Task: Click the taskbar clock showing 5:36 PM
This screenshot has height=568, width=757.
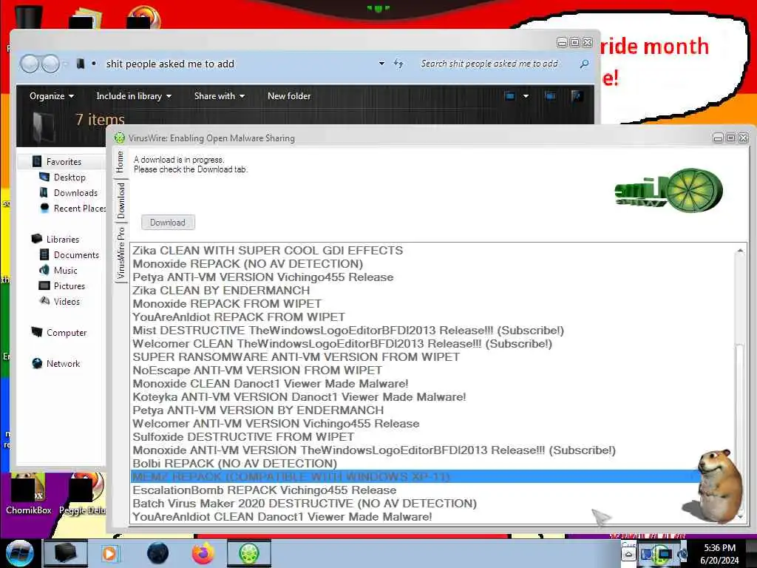Action: pyautogui.click(x=719, y=554)
